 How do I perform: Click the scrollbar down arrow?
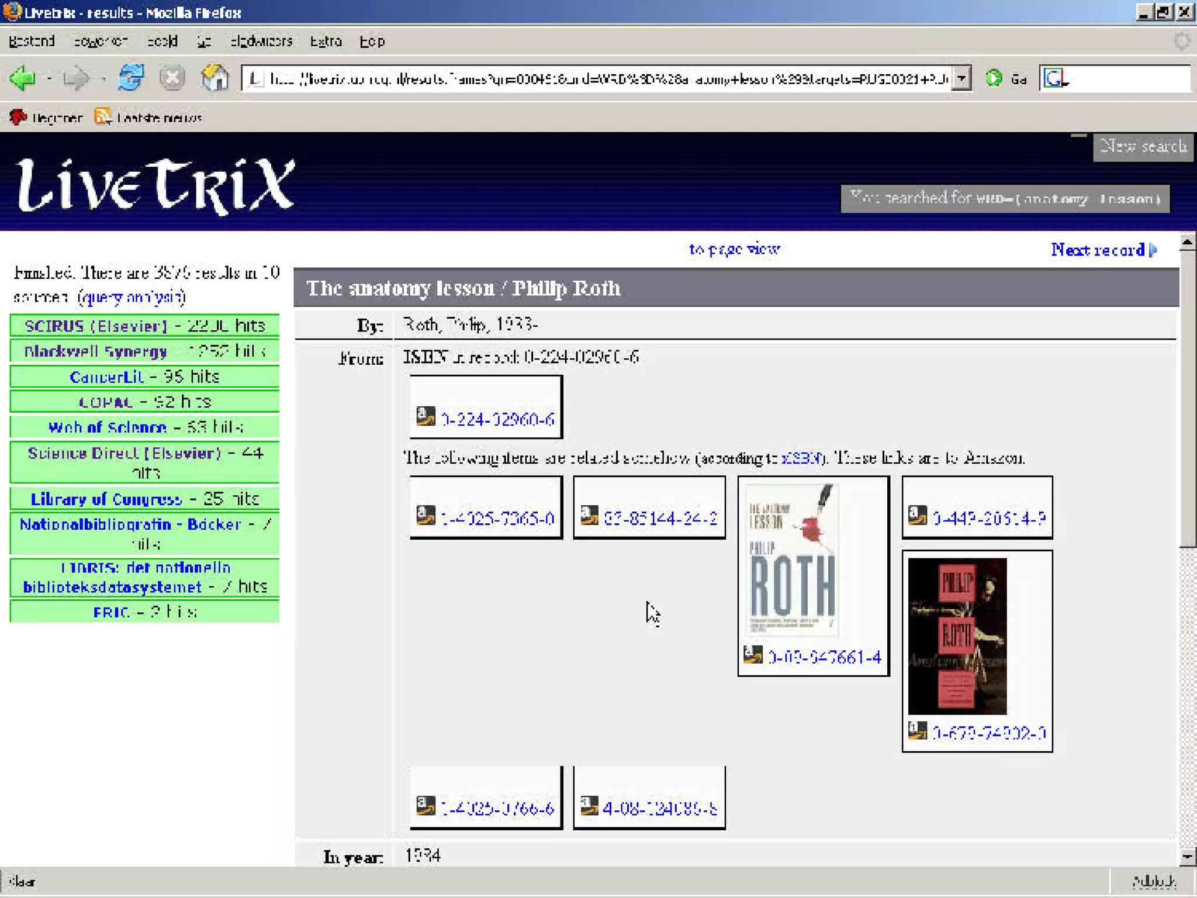[x=1187, y=856]
